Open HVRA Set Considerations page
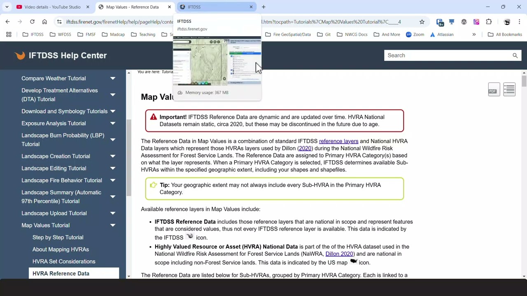 64,261
